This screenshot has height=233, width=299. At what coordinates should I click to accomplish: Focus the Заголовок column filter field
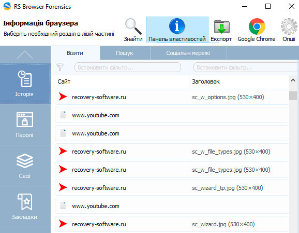click(x=245, y=67)
